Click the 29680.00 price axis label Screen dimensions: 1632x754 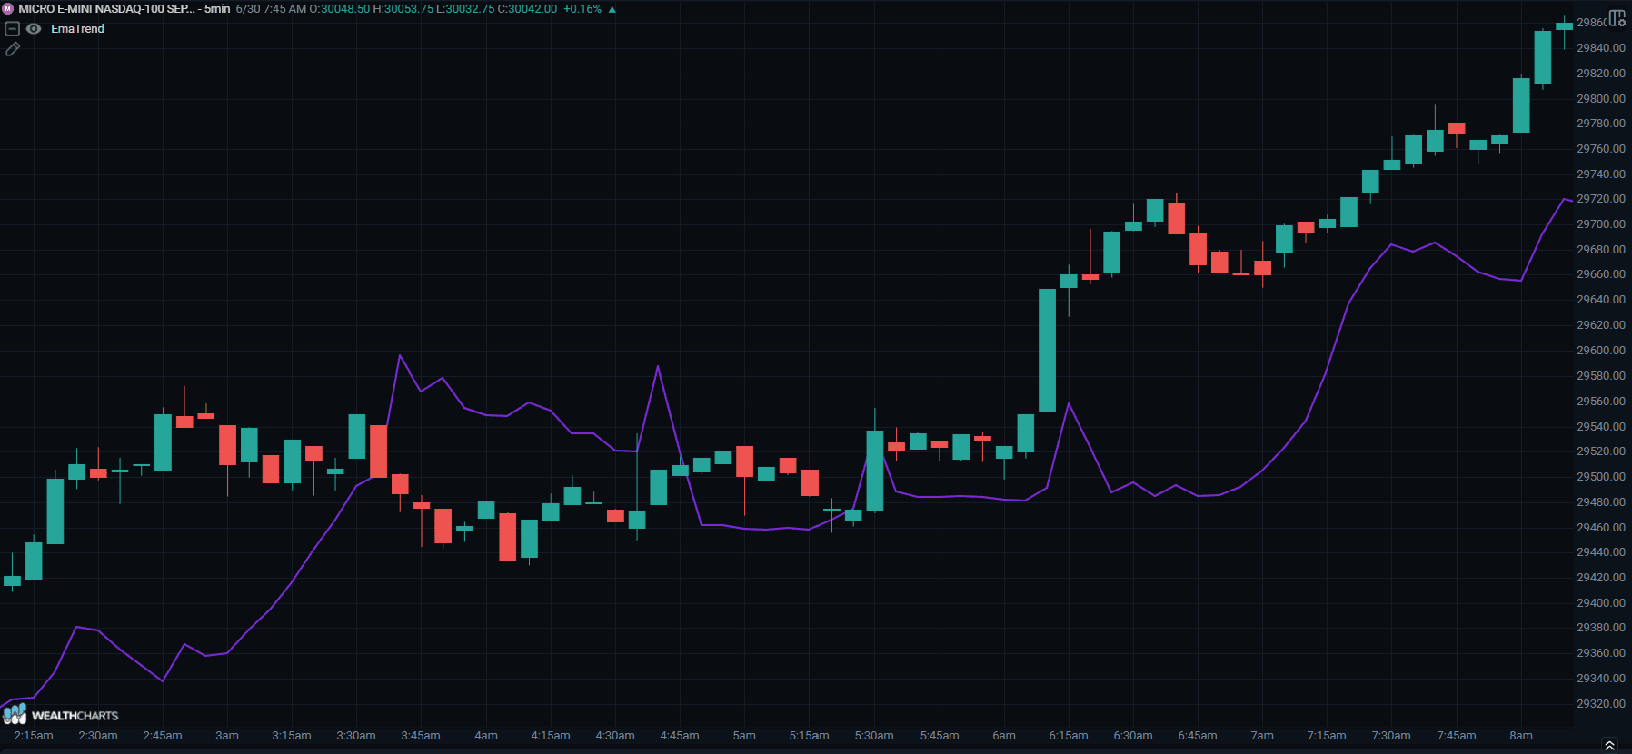click(1601, 250)
